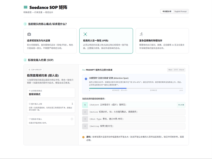Click the I2V-STRICT tag badge
Screen dimensions: 212x159
click(35, 70)
